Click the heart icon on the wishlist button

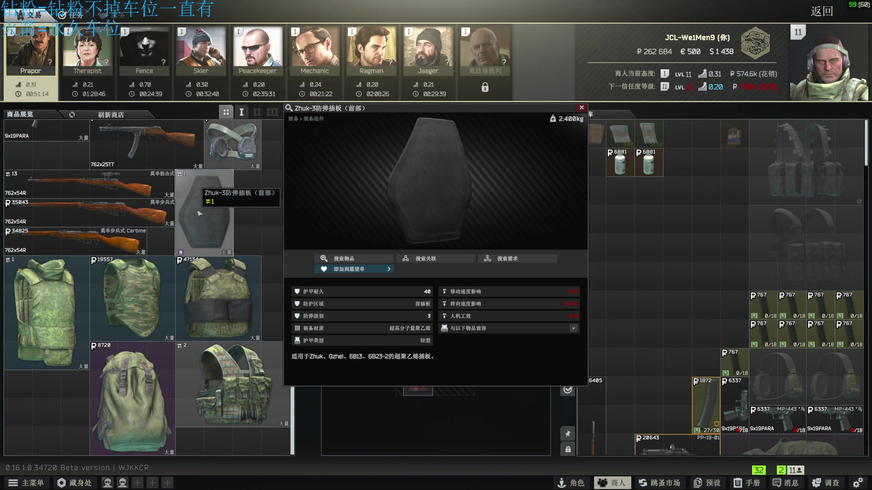coord(323,269)
